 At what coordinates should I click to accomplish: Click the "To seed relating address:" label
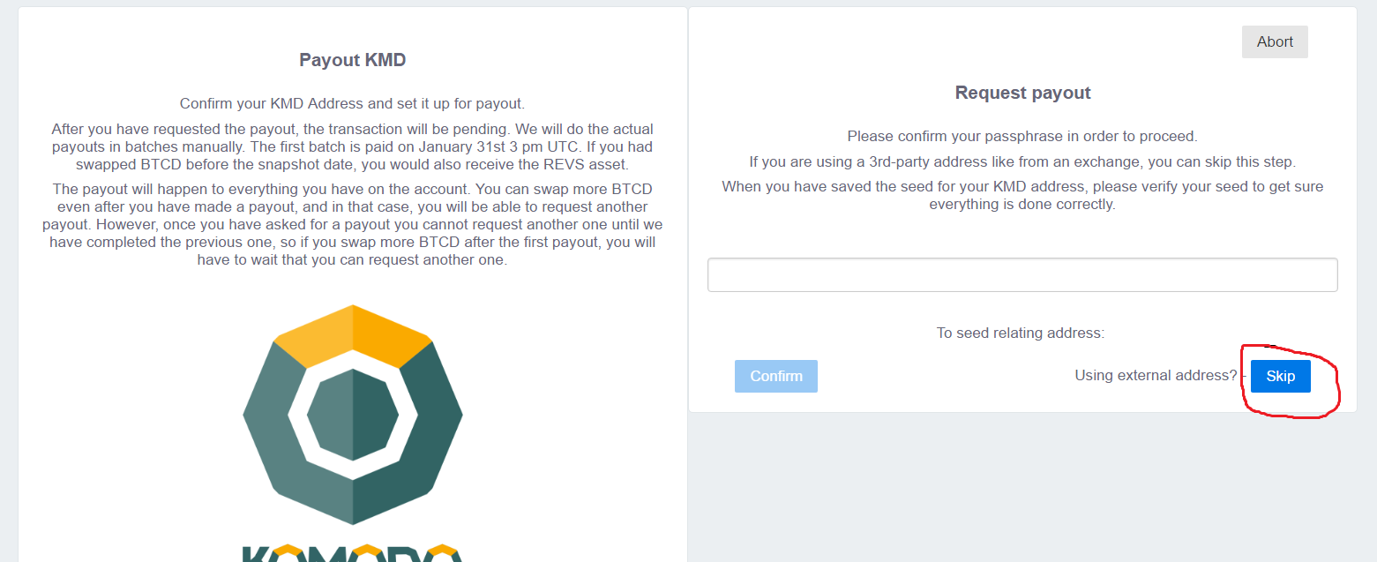[x=1021, y=333]
